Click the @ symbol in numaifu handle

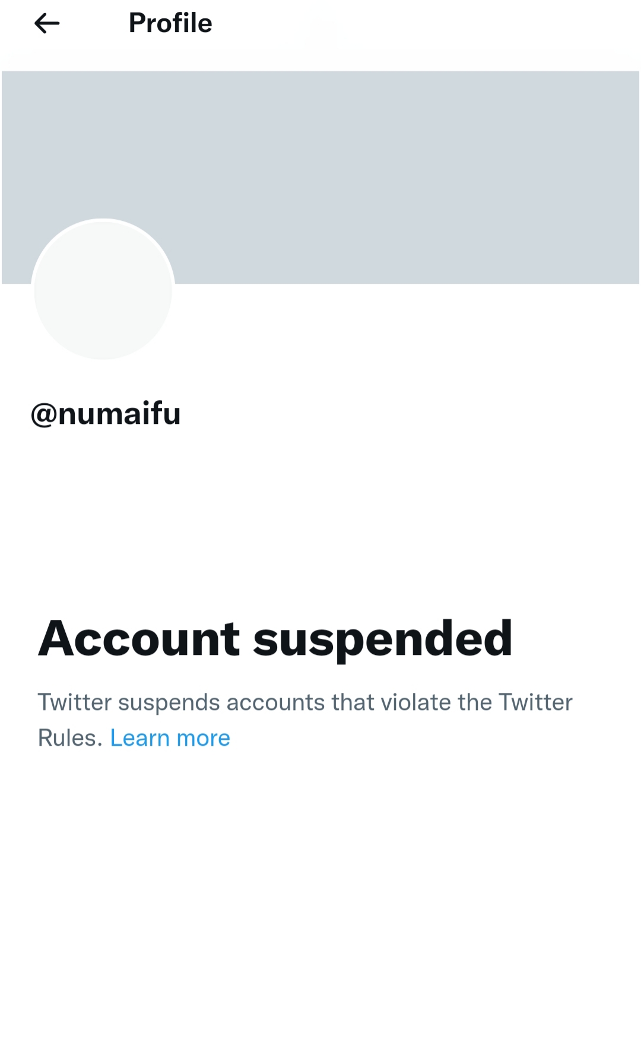tap(43, 414)
